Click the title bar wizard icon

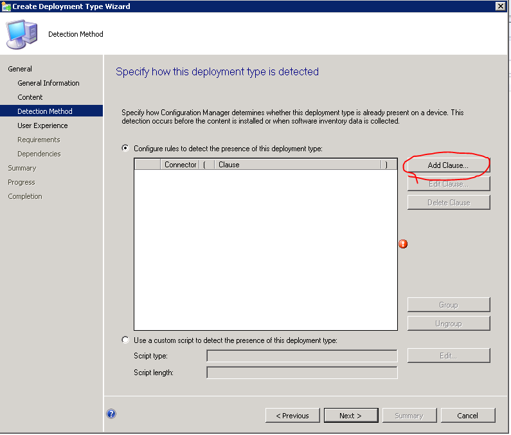[x=6, y=6]
